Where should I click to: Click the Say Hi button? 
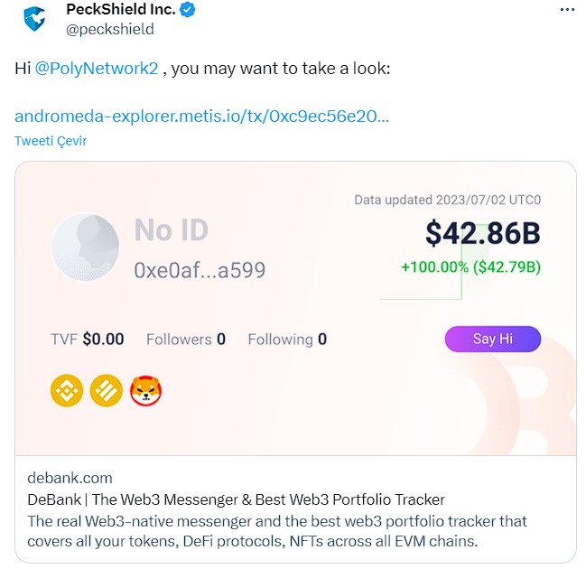click(x=492, y=339)
